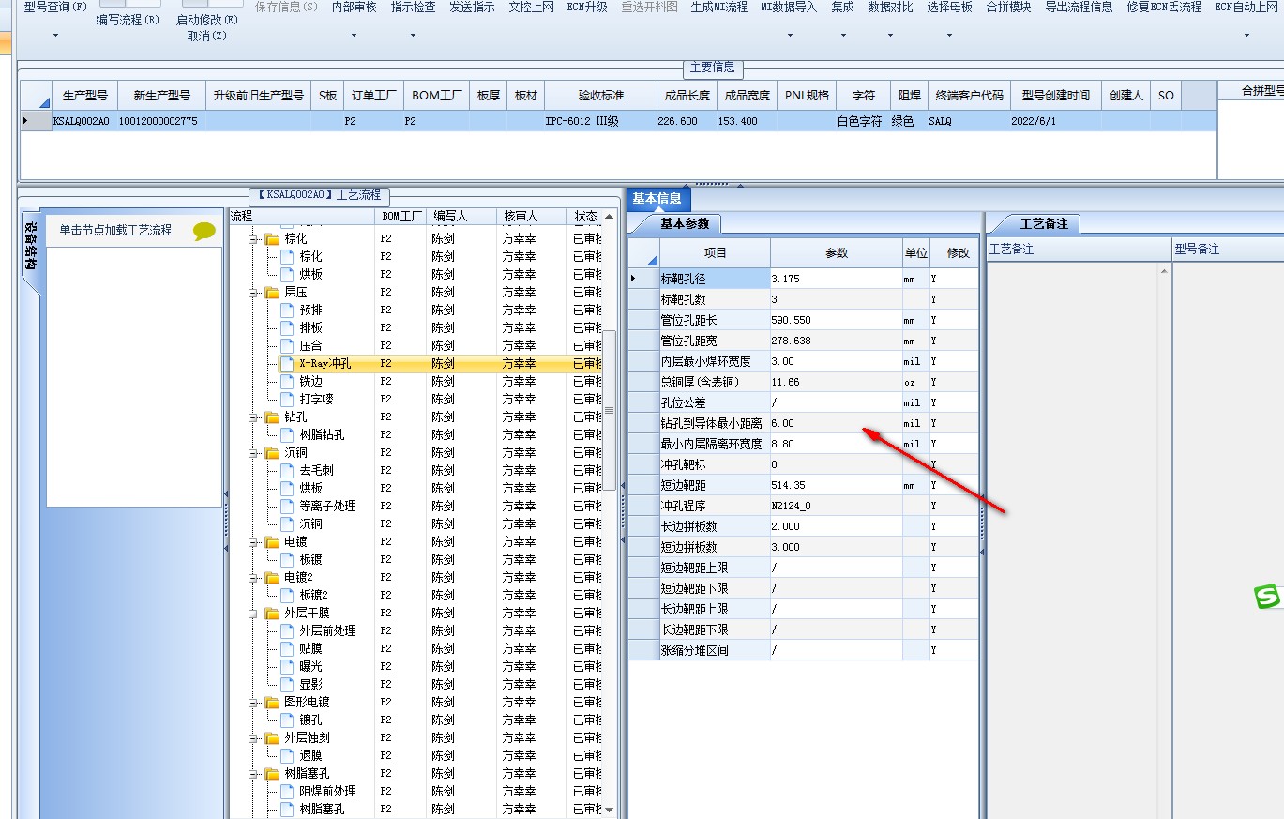1284x819 pixels.
Task: Select the 树脂塞孔 document node
Action: pyautogui.click(x=321, y=809)
